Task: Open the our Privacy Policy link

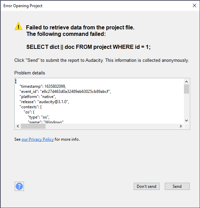Action: pos(38,139)
